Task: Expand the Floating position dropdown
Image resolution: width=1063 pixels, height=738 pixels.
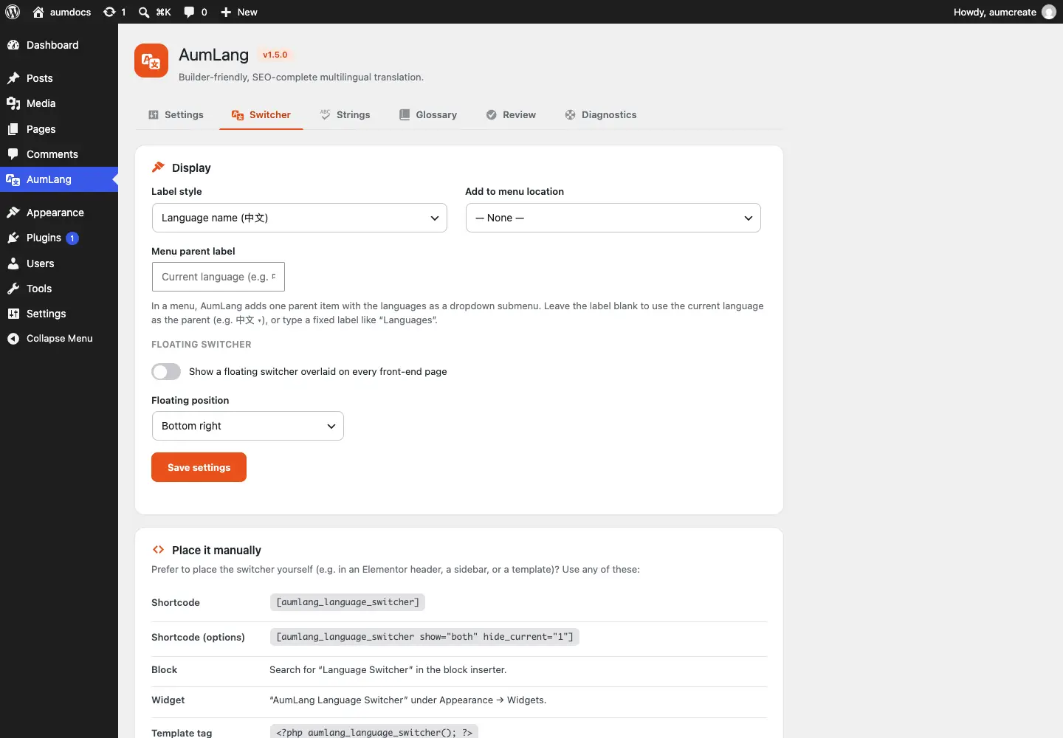Action: tap(247, 426)
